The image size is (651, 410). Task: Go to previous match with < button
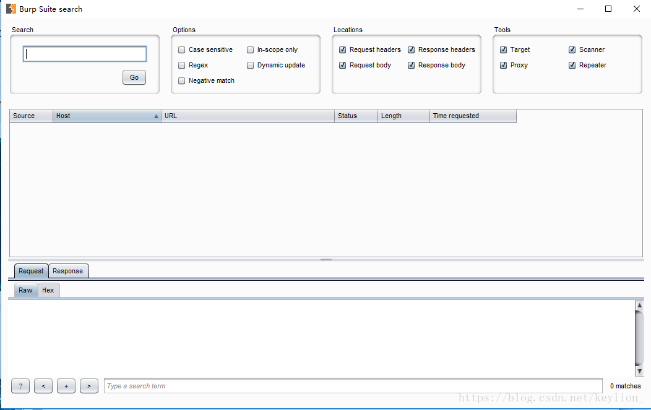coord(43,386)
